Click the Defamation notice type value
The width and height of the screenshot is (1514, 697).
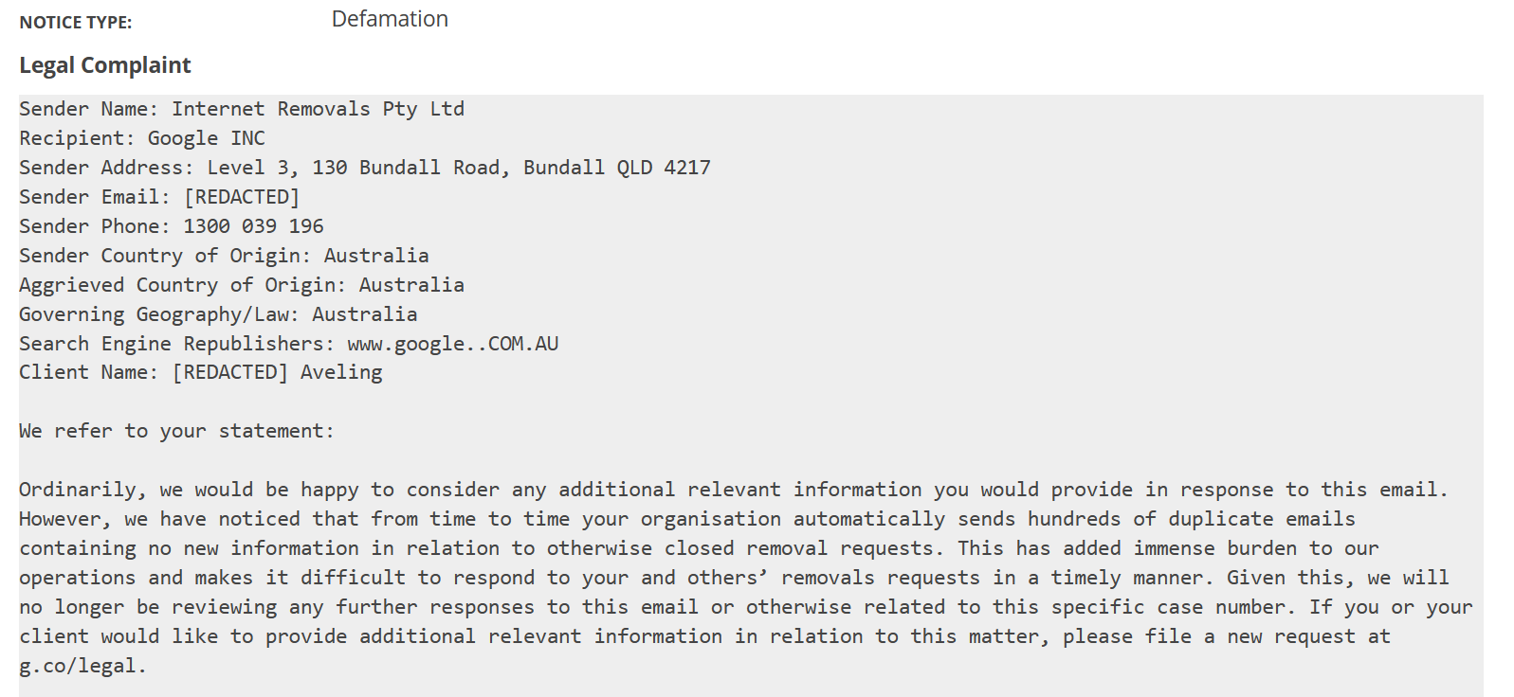coord(390,19)
